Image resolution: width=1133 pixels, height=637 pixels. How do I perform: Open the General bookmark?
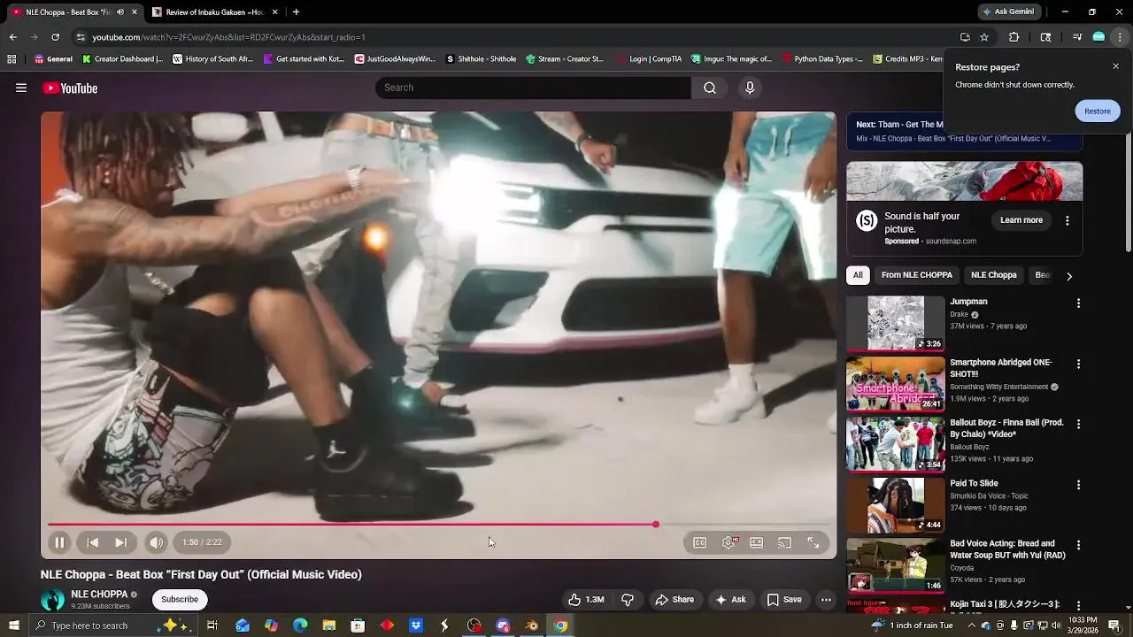pos(53,59)
